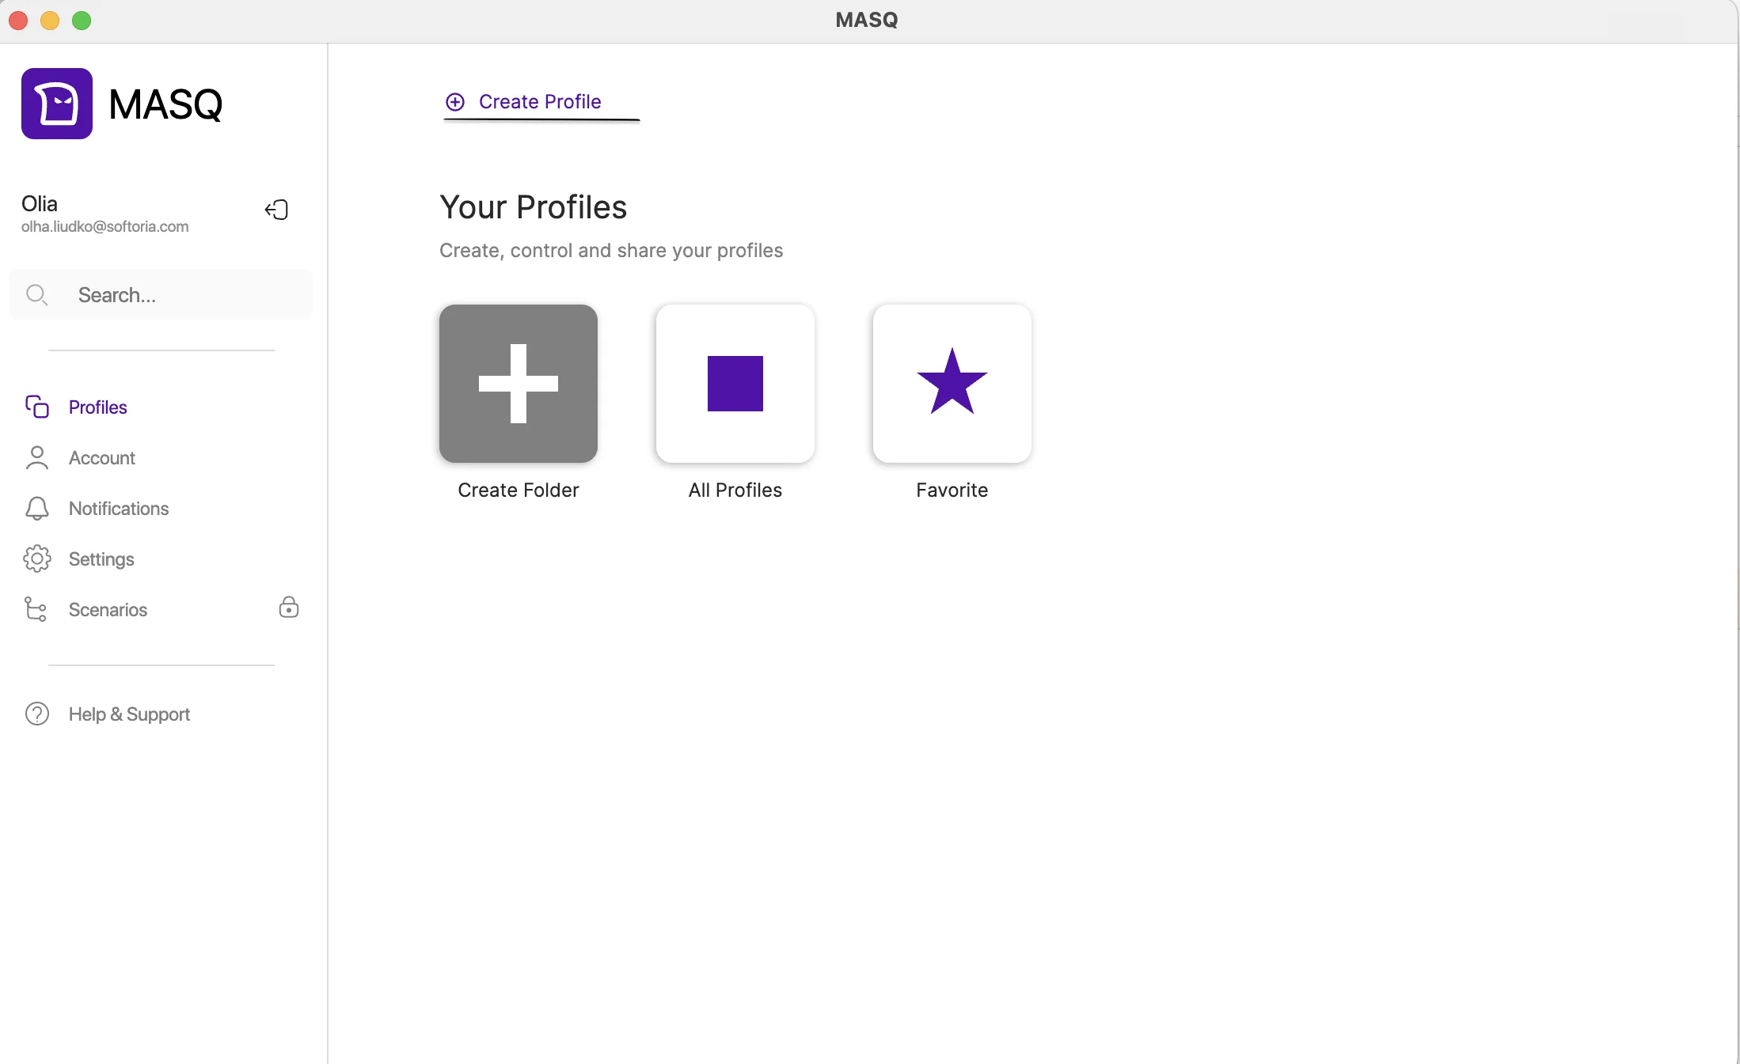Image resolution: width=1740 pixels, height=1064 pixels.
Task: Click the logout icon beside Olia
Action: 276,210
